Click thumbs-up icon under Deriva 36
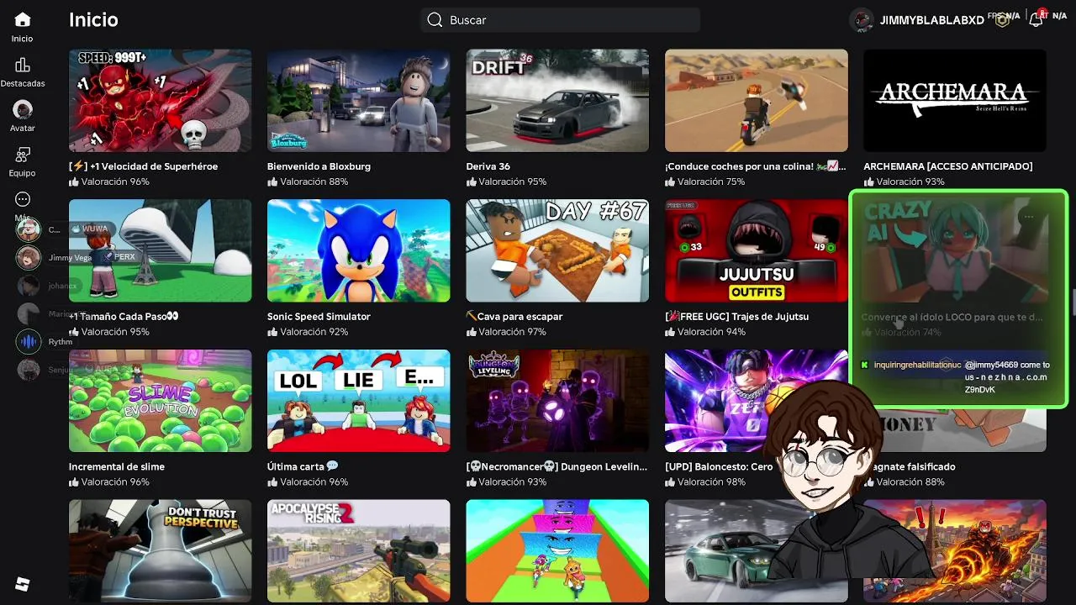The width and height of the screenshot is (1076, 605). (x=472, y=181)
